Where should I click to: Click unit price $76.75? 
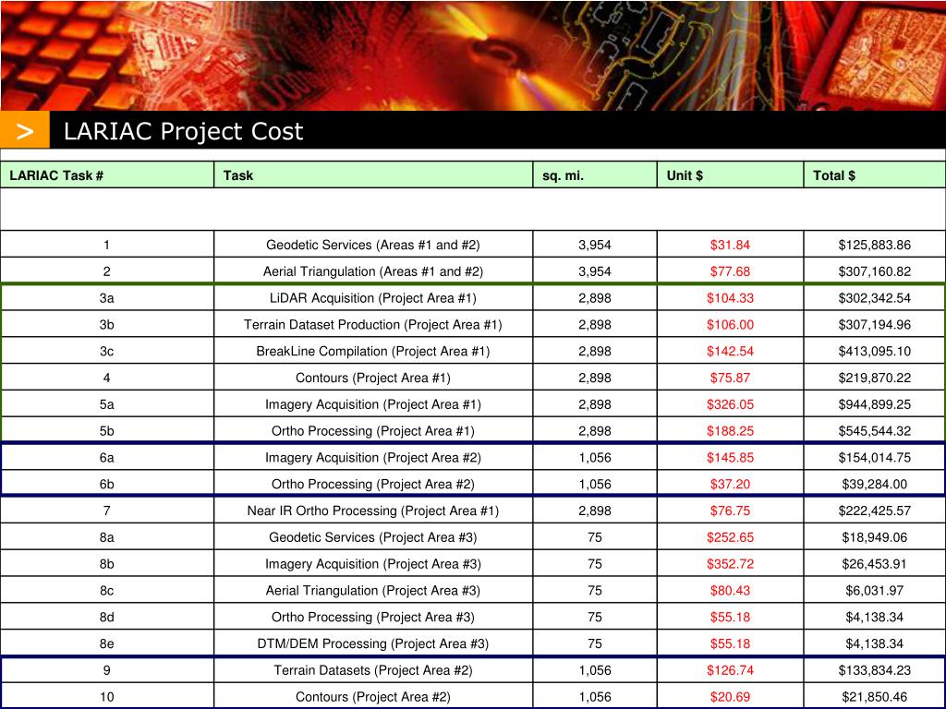[730, 510]
